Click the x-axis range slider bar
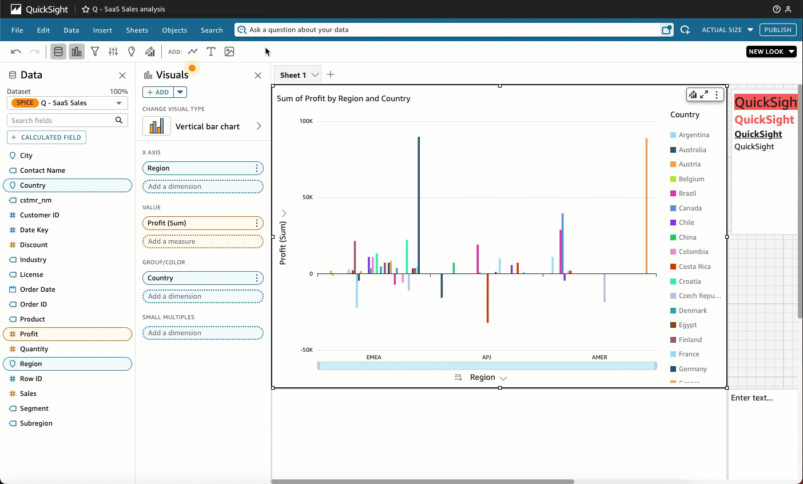 487,366
